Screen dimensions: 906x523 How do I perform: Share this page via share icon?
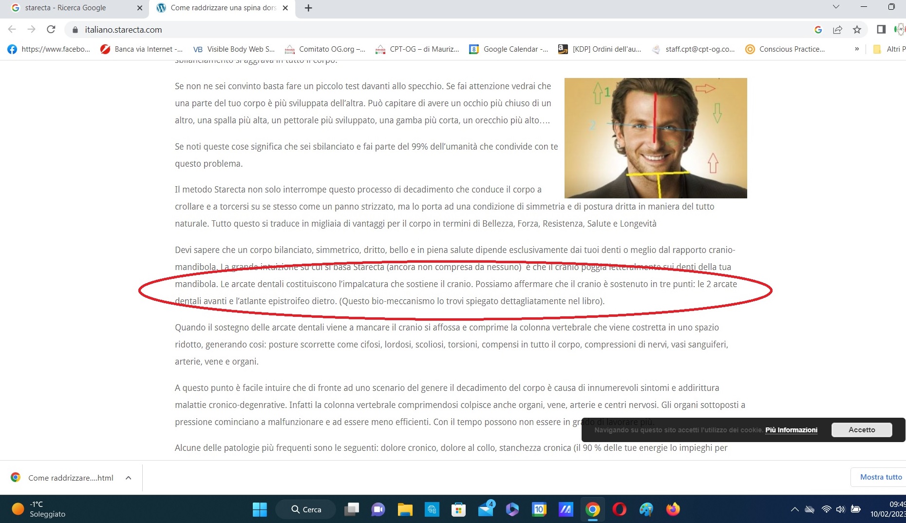click(838, 30)
